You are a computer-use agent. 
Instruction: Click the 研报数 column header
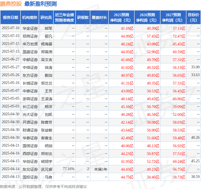(x=83, y=18)
